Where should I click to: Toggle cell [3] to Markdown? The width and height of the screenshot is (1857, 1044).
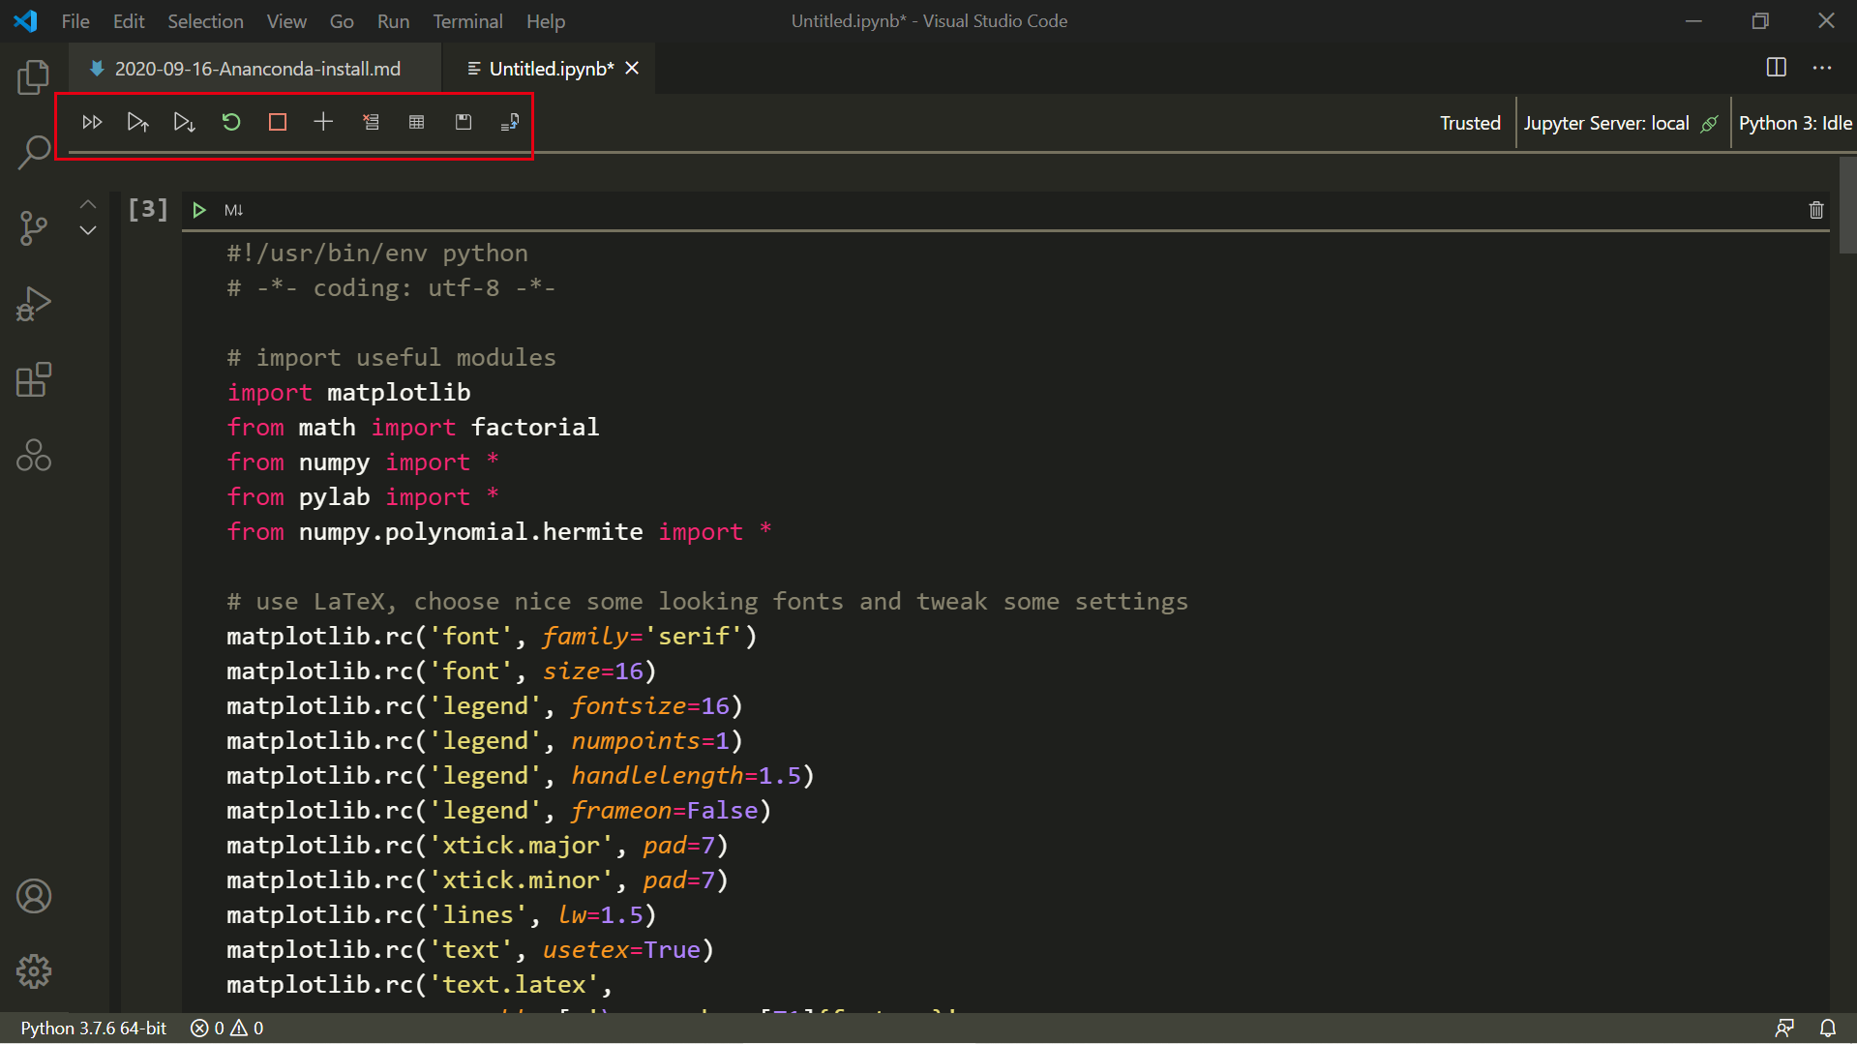pos(233,210)
